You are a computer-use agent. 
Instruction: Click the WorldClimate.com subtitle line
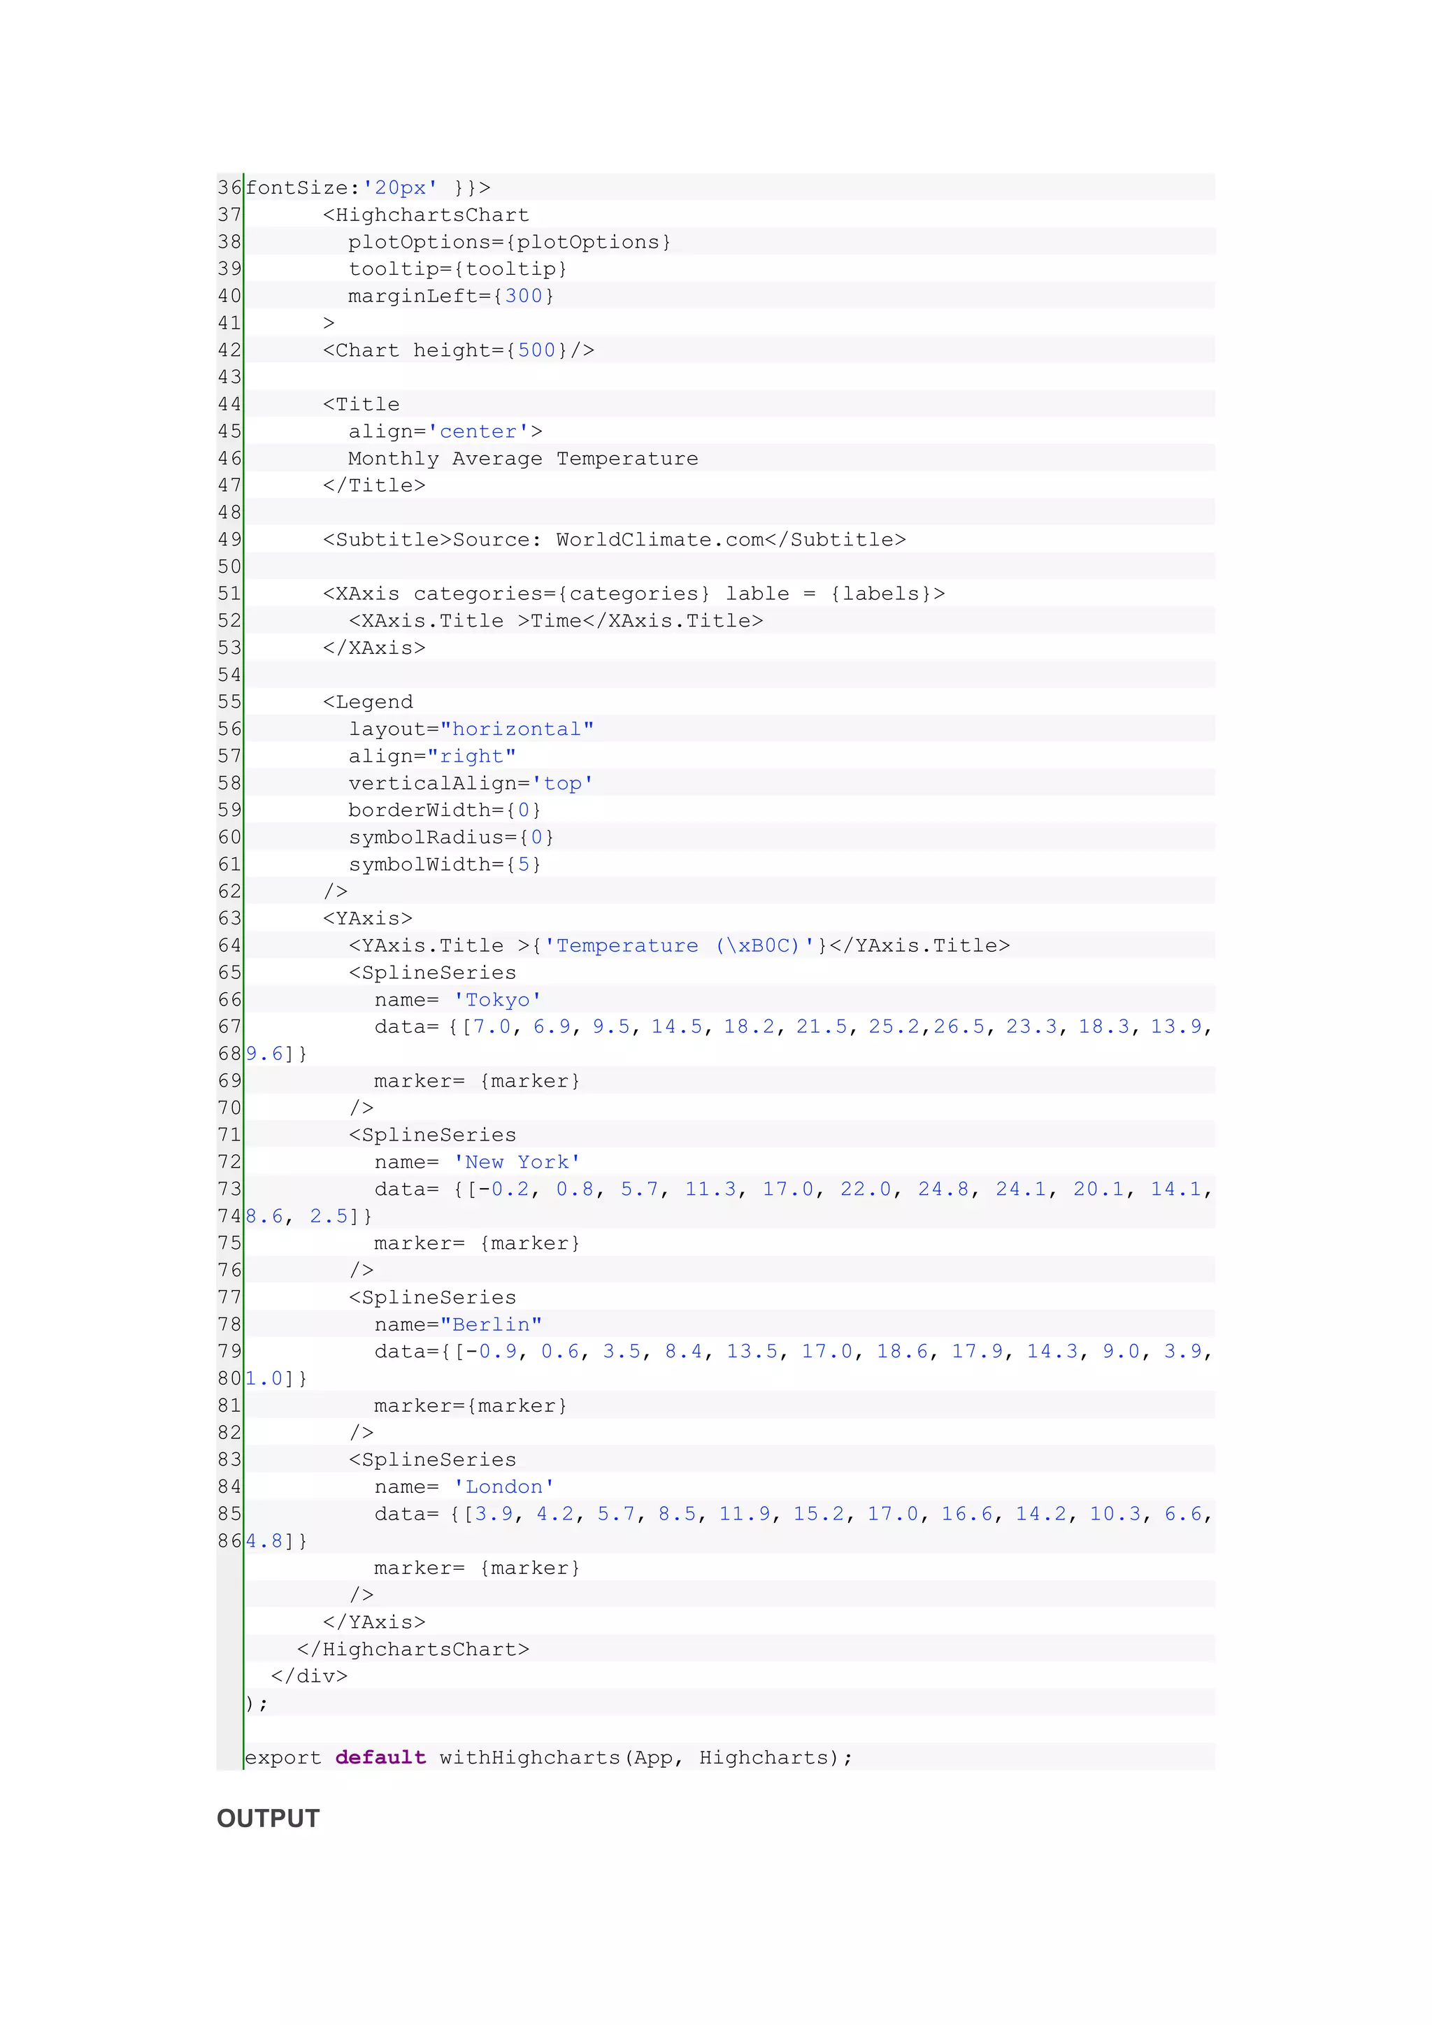(614, 540)
